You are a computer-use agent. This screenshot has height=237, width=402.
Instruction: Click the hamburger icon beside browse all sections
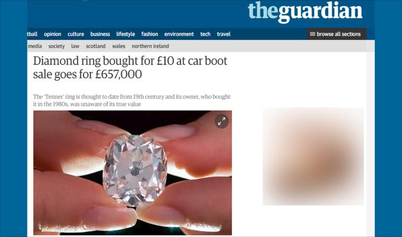pyautogui.click(x=313, y=34)
